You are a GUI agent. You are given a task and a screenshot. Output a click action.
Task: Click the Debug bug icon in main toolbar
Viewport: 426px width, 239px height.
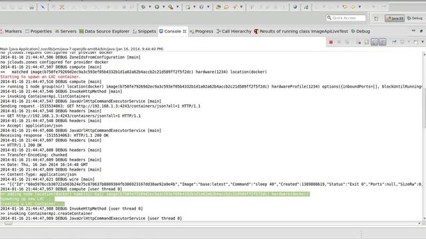point(143,7)
